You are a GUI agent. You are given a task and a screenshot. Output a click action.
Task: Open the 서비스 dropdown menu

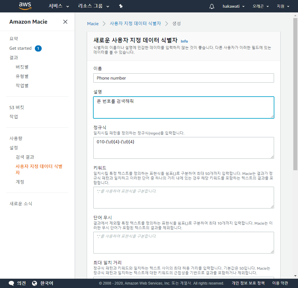click(59, 6)
